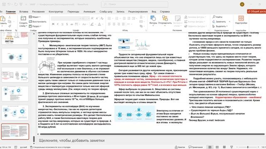Open the Макет layout dropdown
This screenshot has height=149, width=266.
(x=35, y=17)
